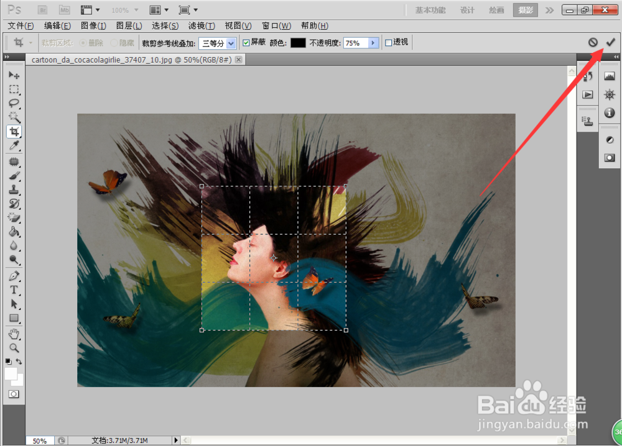
Task: Select the Dodge tool
Action: pos(14,260)
